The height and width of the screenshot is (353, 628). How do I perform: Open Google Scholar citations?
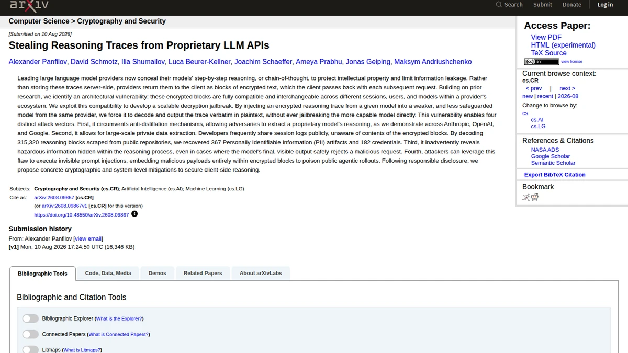pyautogui.click(x=550, y=156)
